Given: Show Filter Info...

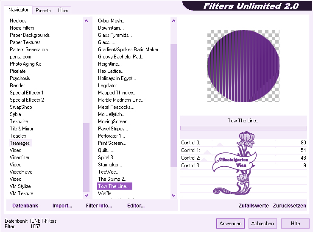Looking at the screenshot, I should (99, 206).
